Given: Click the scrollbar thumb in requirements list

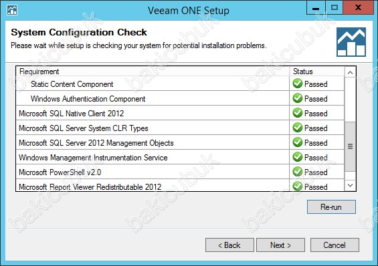Looking at the screenshot, I should pos(351,146).
